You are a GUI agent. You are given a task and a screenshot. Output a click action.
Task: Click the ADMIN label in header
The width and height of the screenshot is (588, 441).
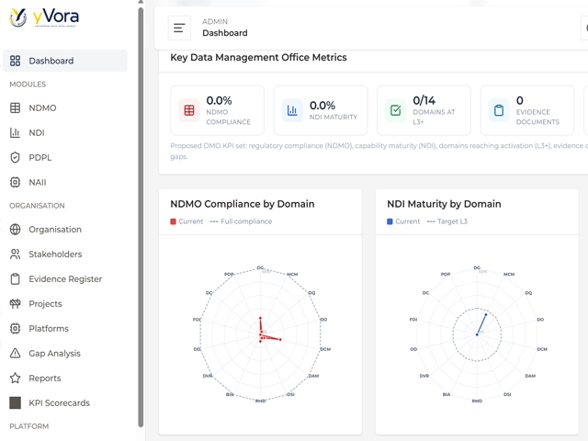pos(215,22)
